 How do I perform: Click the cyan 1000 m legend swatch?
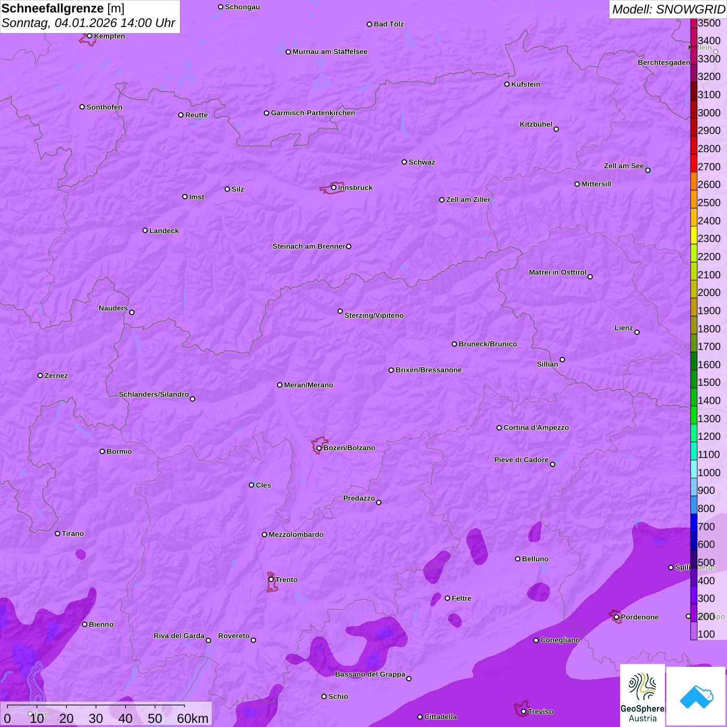pos(694,469)
